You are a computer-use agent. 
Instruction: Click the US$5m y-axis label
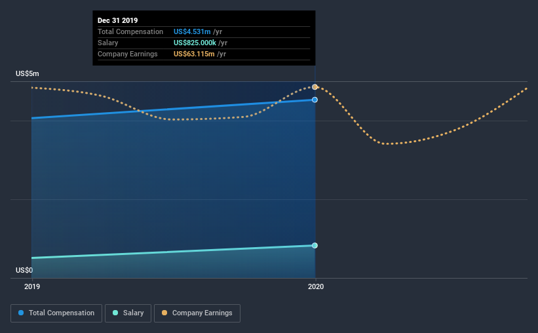click(x=28, y=74)
